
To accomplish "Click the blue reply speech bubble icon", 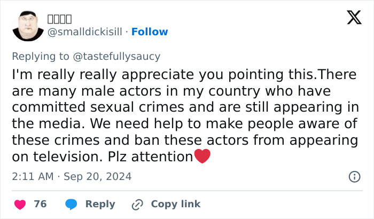I will coord(71,204).
